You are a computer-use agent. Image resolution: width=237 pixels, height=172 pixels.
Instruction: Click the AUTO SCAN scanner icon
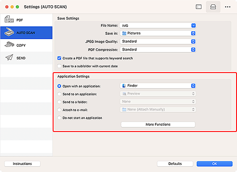coord(9,32)
